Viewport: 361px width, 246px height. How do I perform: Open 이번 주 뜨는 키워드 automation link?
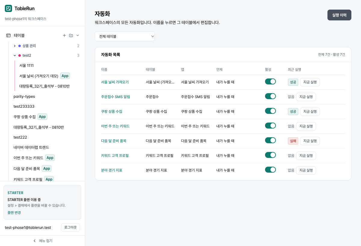115,126
